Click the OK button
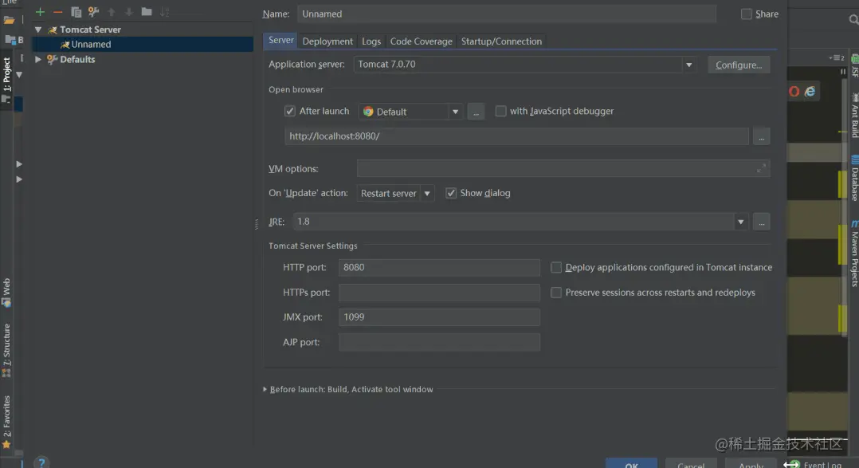Viewport: 859px width, 468px height. click(631, 464)
